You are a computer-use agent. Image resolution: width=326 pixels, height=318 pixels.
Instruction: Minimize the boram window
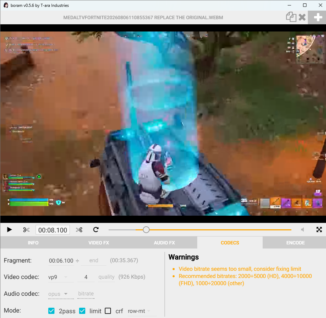point(289,5)
